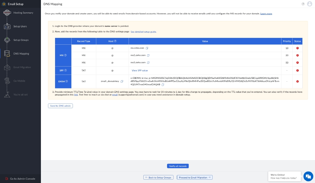Select DNS Mapping step
Viewport: 315px width, 183px height.
click(21, 54)
